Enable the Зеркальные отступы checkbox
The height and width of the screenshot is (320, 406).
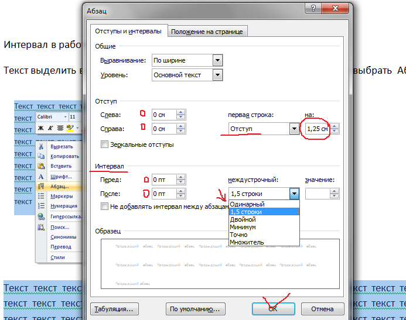click(x=104, y=144)
